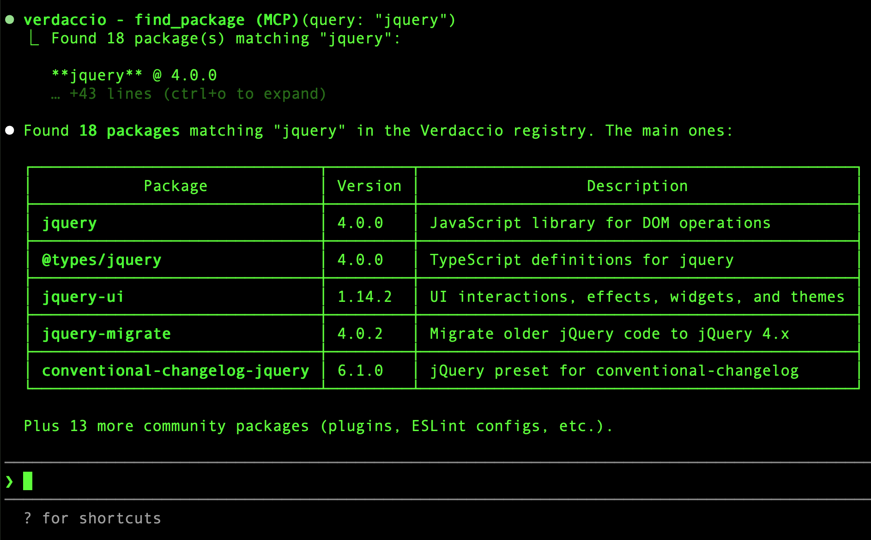Click 'JavaScript library for DOM operations' description

(x=600, y=223)
